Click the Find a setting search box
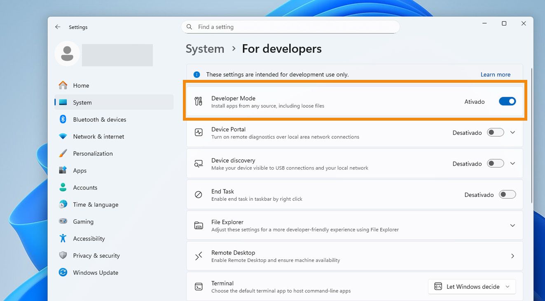This screenshot has height=301, width=545. (290, 27)
